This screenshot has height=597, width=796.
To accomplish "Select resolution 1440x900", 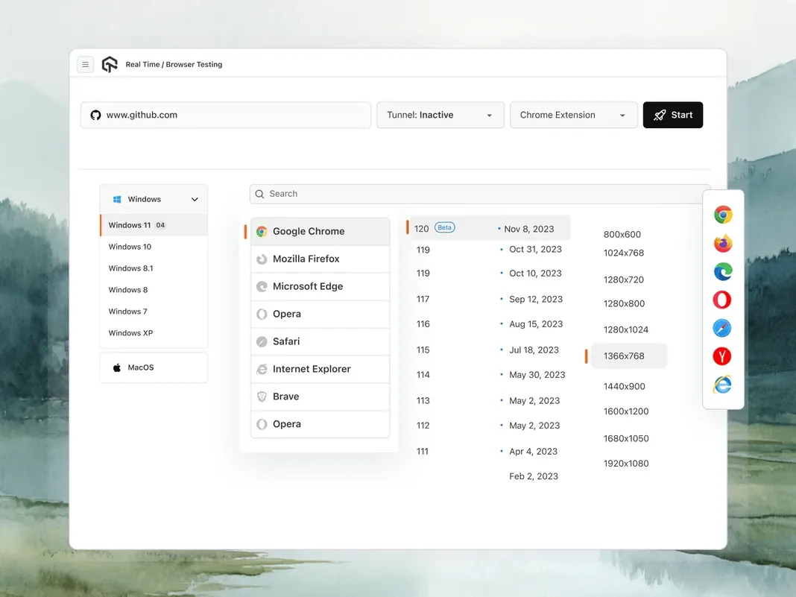I will [624, 386].
